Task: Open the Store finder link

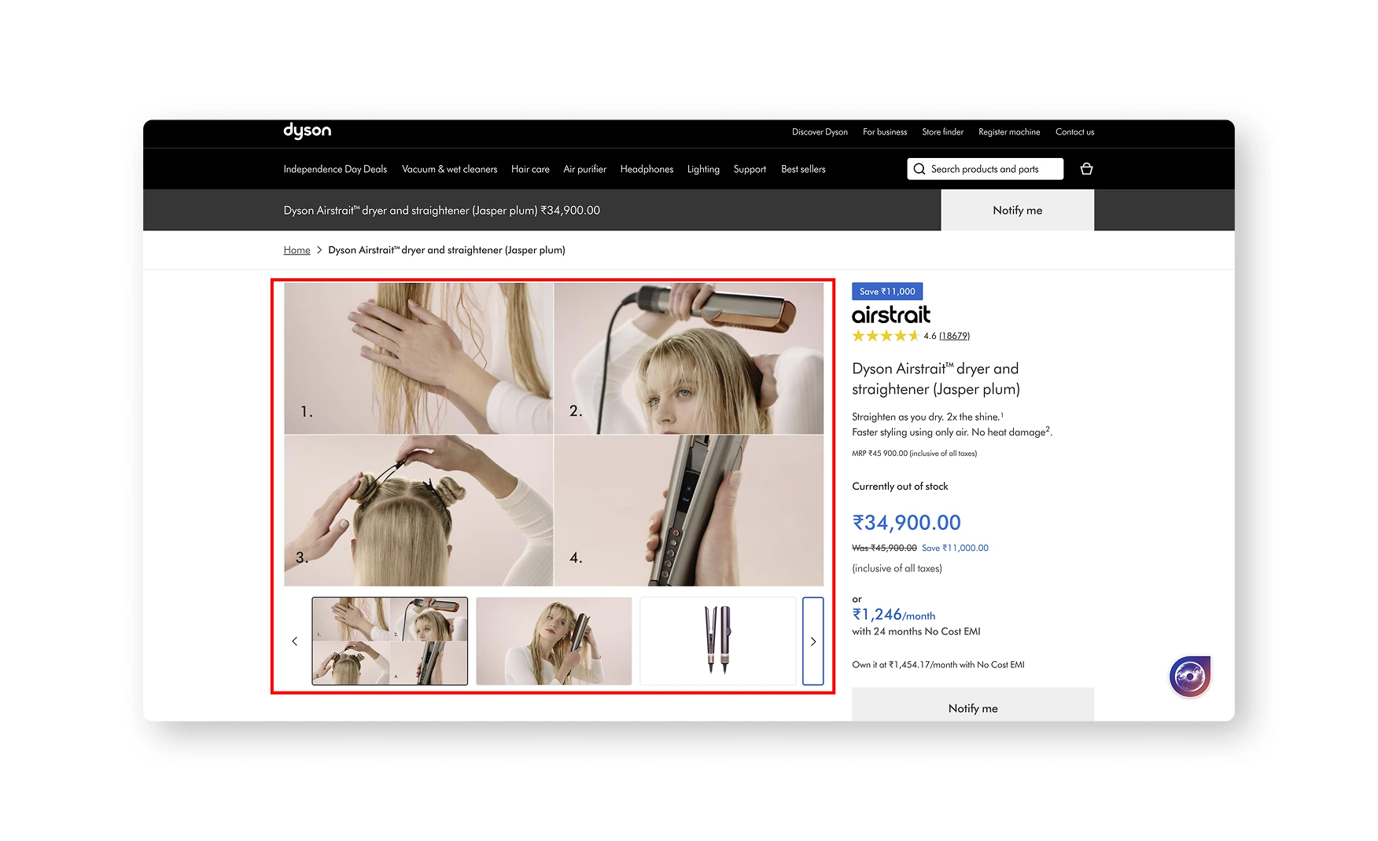Action: pyautogui.click(x=942, y=132)
